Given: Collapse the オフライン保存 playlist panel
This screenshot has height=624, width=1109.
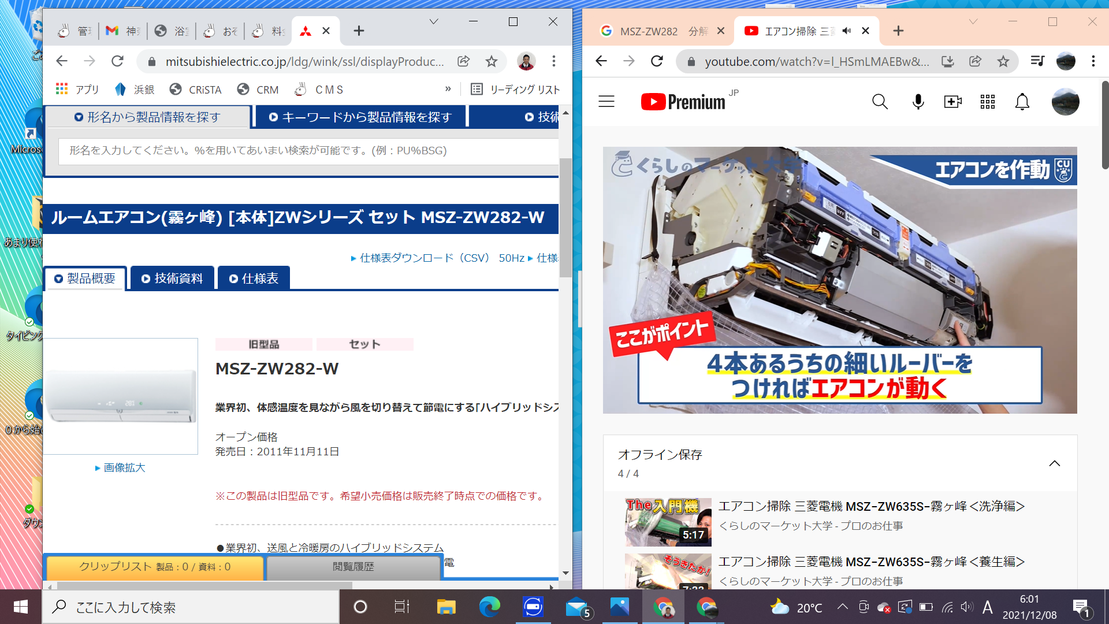Looking at the screenshot, I should tap(1055, 463).
